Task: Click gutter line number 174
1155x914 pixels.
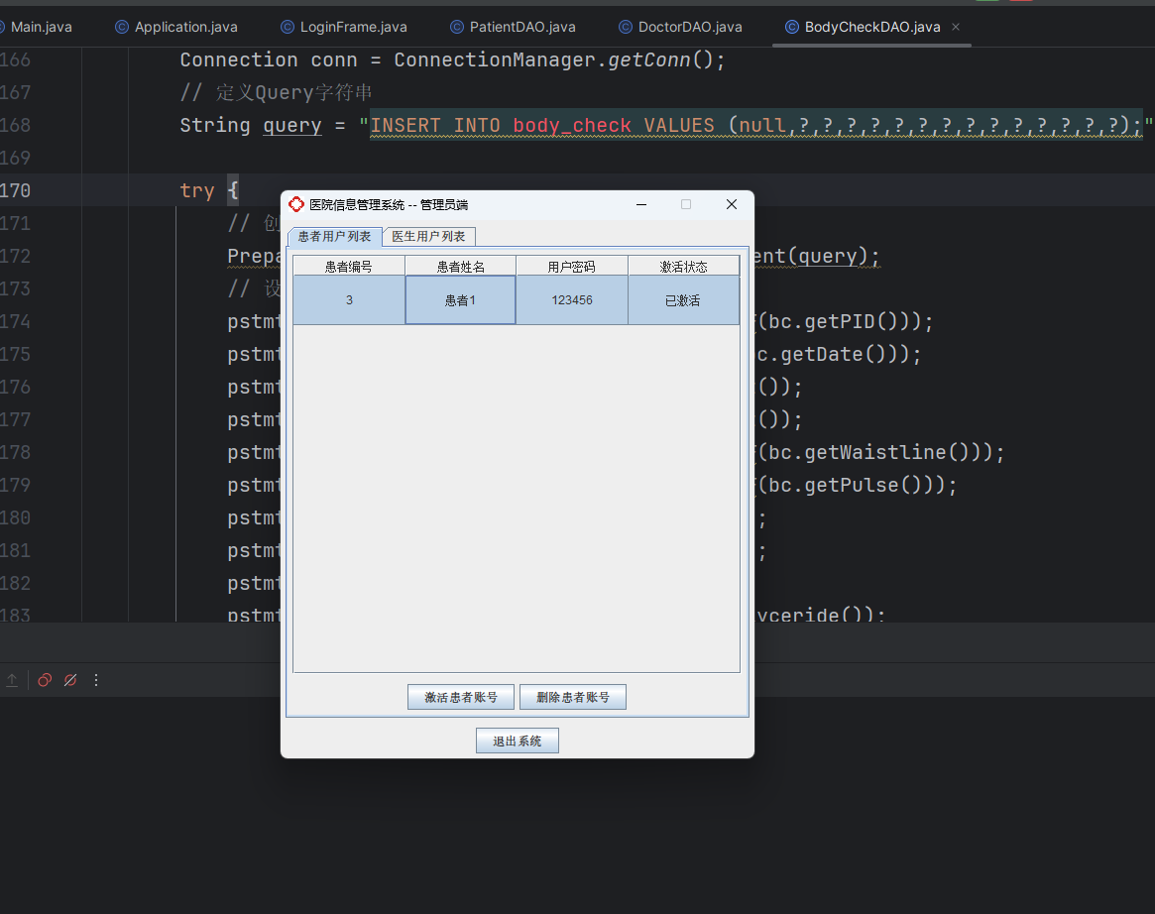Action: coord(16,322)
